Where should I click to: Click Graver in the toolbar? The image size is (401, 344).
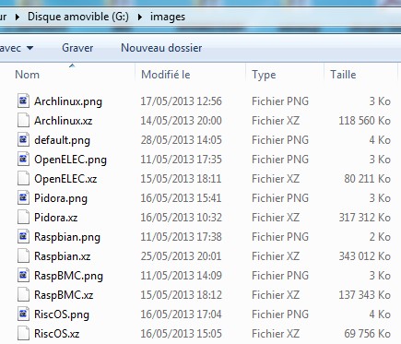tap(77, 48)
